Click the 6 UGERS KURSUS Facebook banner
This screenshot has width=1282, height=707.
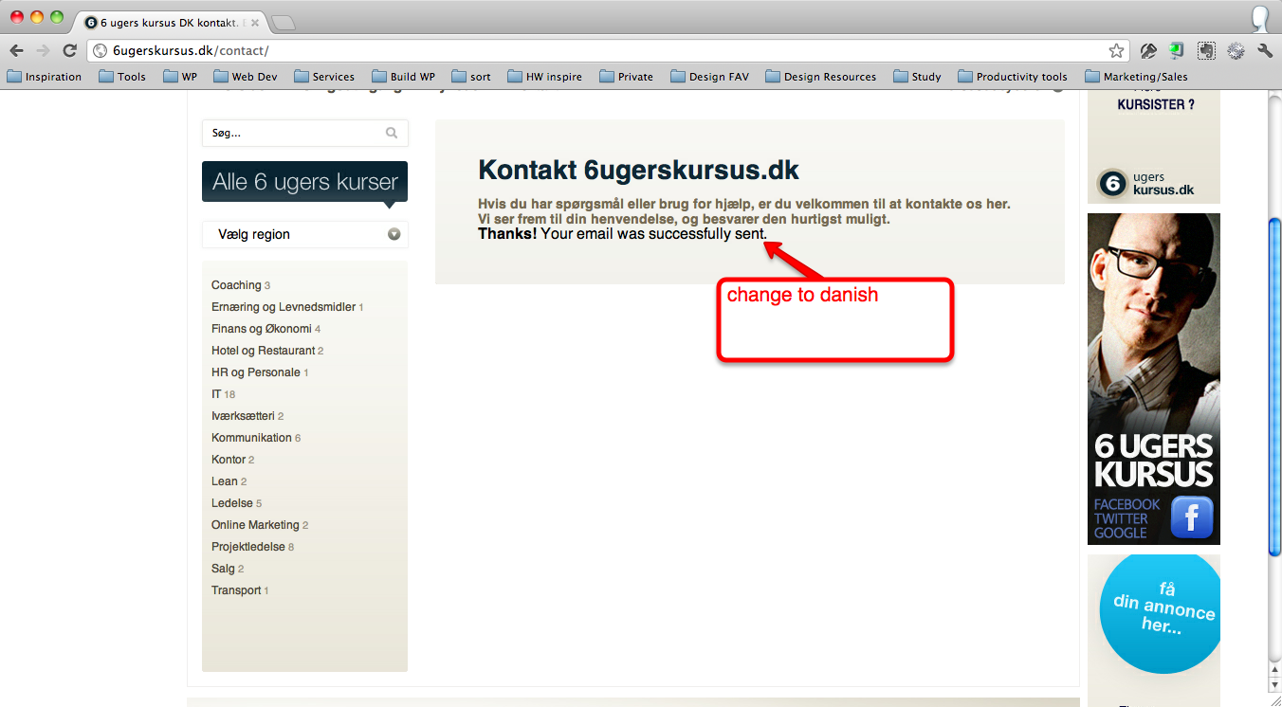pos(1153,379)
